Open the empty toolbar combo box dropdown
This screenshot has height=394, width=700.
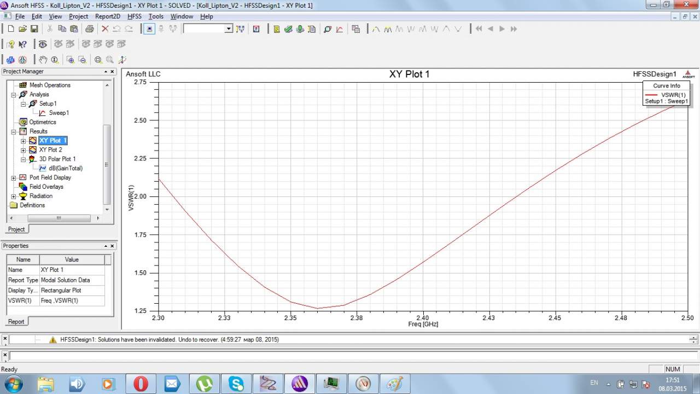[x=229, y=29]
